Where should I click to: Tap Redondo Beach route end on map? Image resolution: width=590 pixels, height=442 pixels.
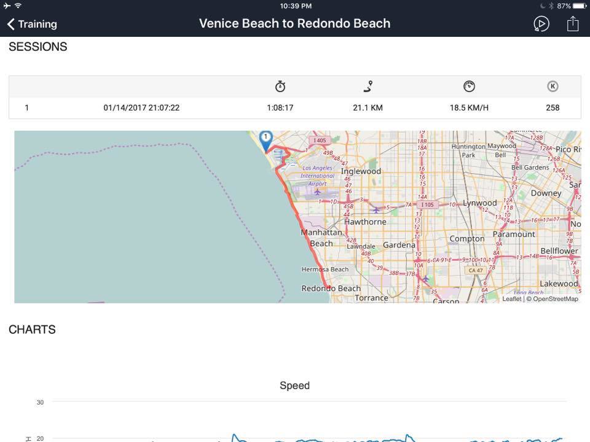tap(328, 287)
